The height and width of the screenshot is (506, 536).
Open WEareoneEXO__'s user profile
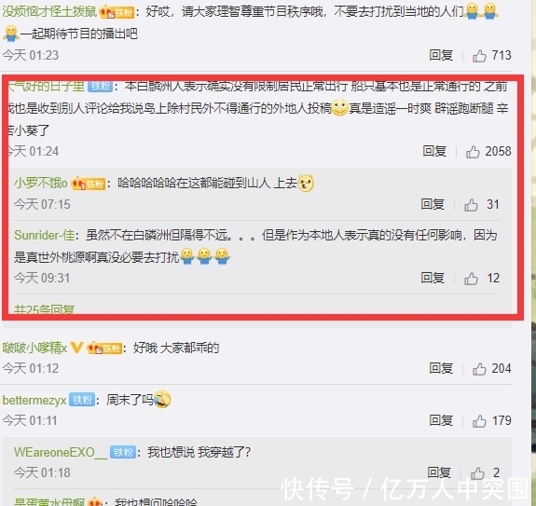[61, 452]
